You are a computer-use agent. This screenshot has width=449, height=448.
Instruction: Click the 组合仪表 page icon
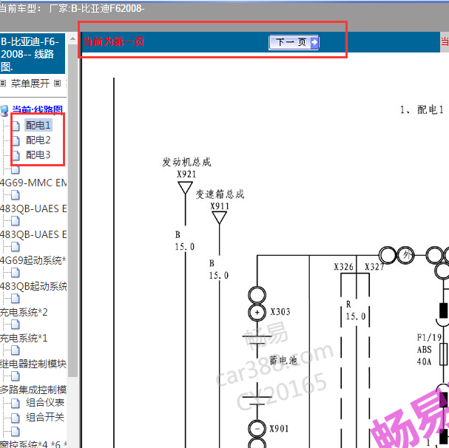coord(16,403)
